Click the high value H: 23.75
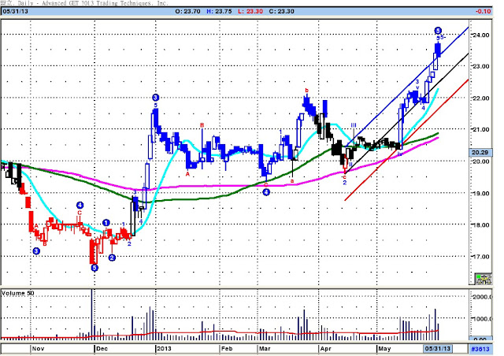504x356 pixels. (219, 11)
